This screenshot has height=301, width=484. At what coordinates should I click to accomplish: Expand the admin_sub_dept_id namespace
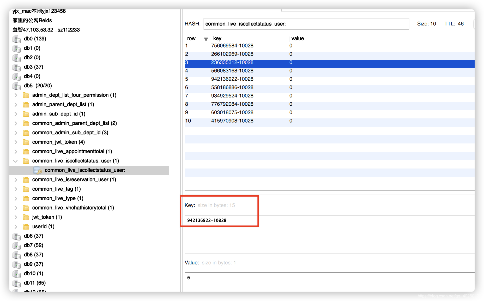pos(16,114)
